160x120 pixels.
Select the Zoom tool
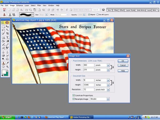[7, 67]
